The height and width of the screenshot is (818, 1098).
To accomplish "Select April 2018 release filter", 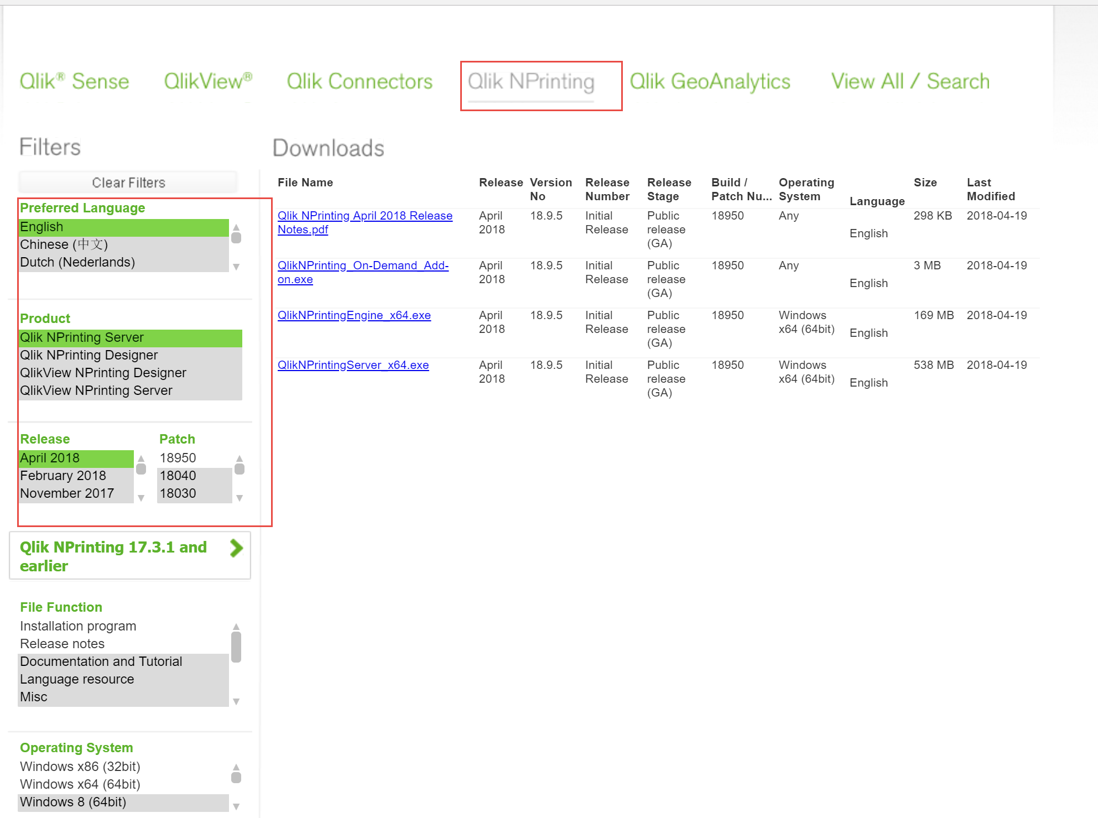I will (76, 458).
